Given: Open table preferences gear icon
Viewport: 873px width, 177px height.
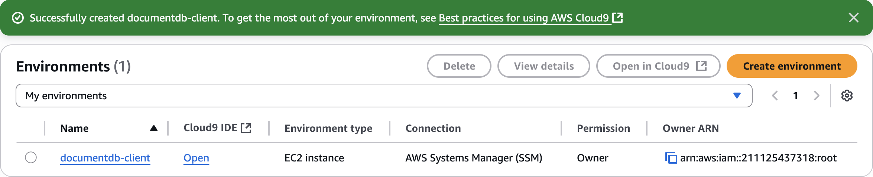Looking at the screenshot, I should coord(847,96).
